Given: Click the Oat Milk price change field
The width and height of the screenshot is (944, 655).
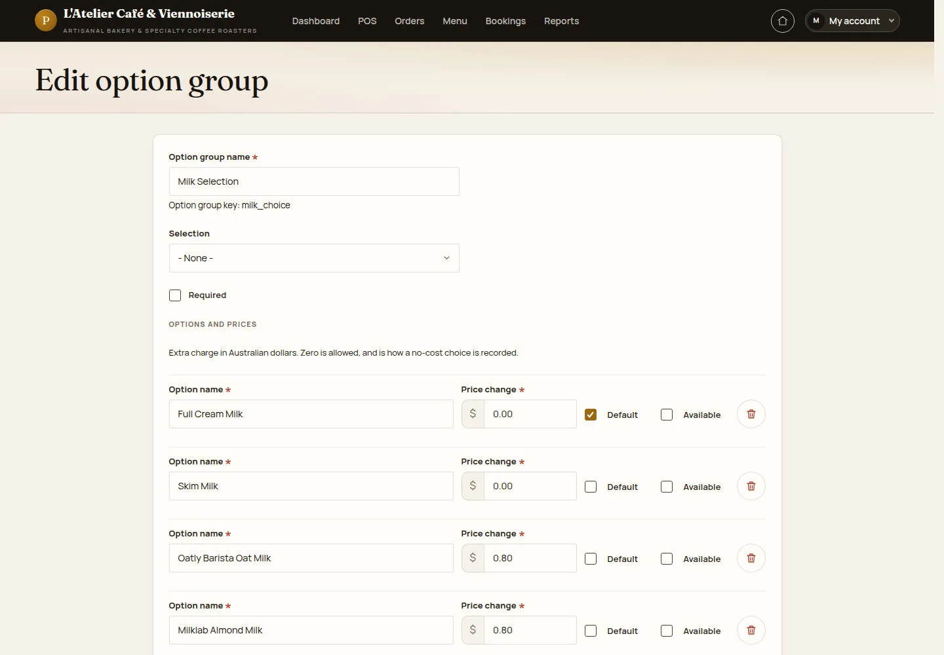Looking at the screenshot, I should pyautogui.click(x=530, y=558).
